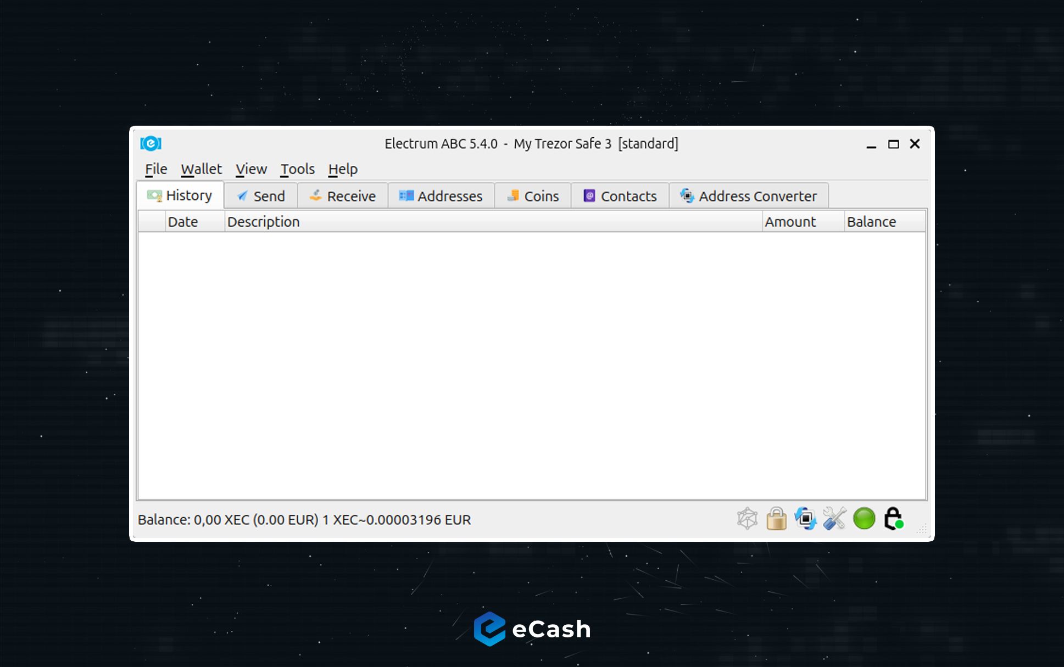
Task: Click the padlock password icon
Action: click(776, 519)
